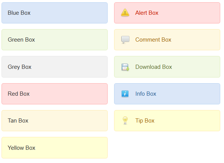The image size is (224, 163).
Task: Click the speech bubble comment icon
Action: 125,40
